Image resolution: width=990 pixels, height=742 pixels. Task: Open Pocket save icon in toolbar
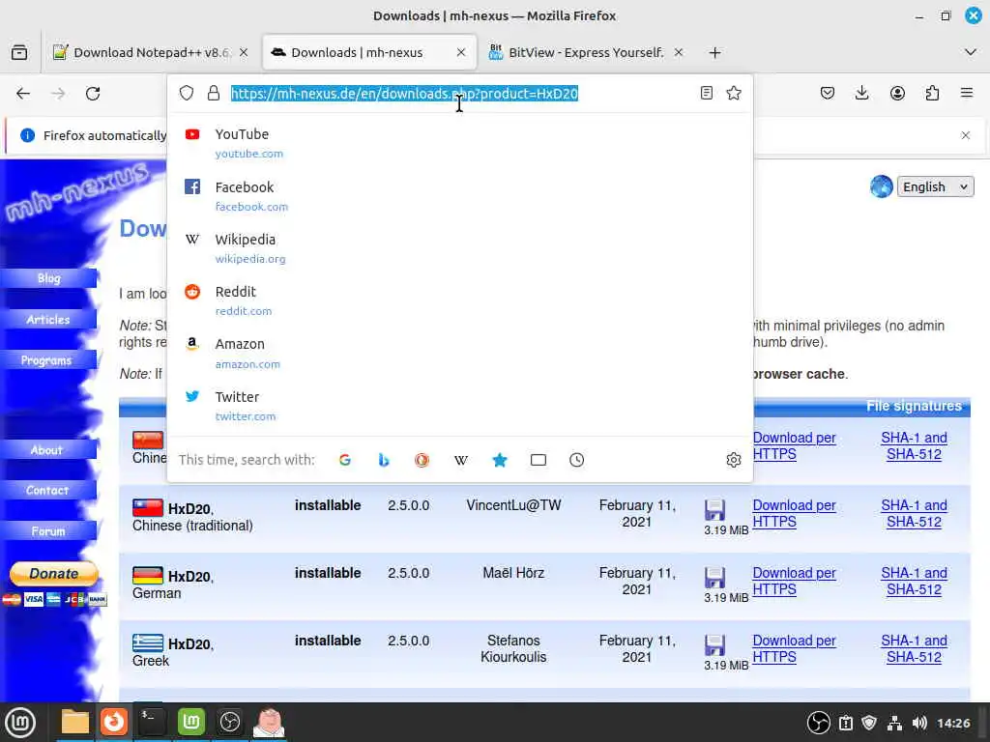pyautogui.click(x=828, y=94)
